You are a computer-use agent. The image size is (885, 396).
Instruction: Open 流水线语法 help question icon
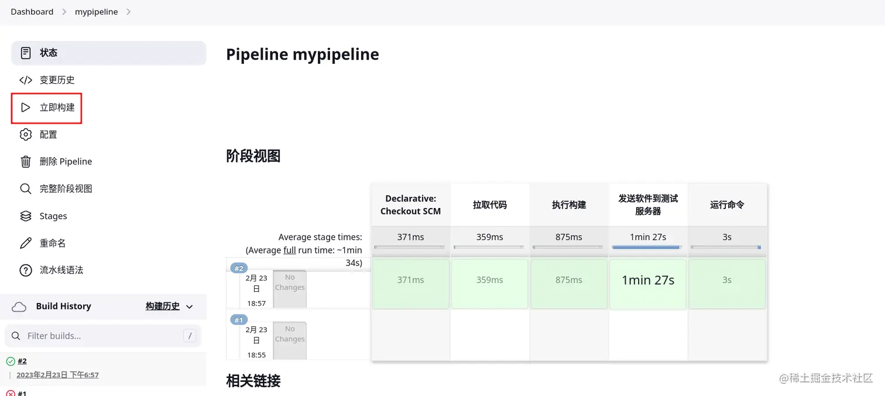[26, 270]
